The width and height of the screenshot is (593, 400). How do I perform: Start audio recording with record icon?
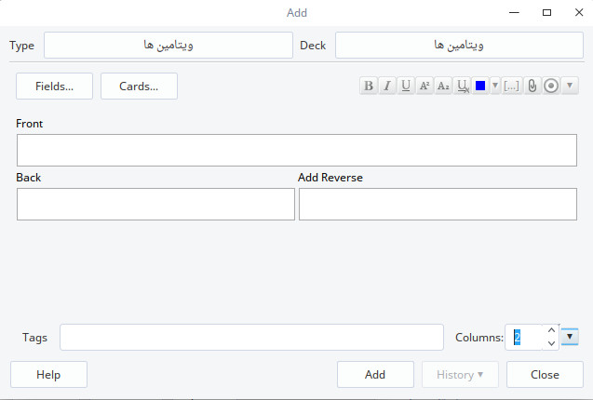(551, 86)
